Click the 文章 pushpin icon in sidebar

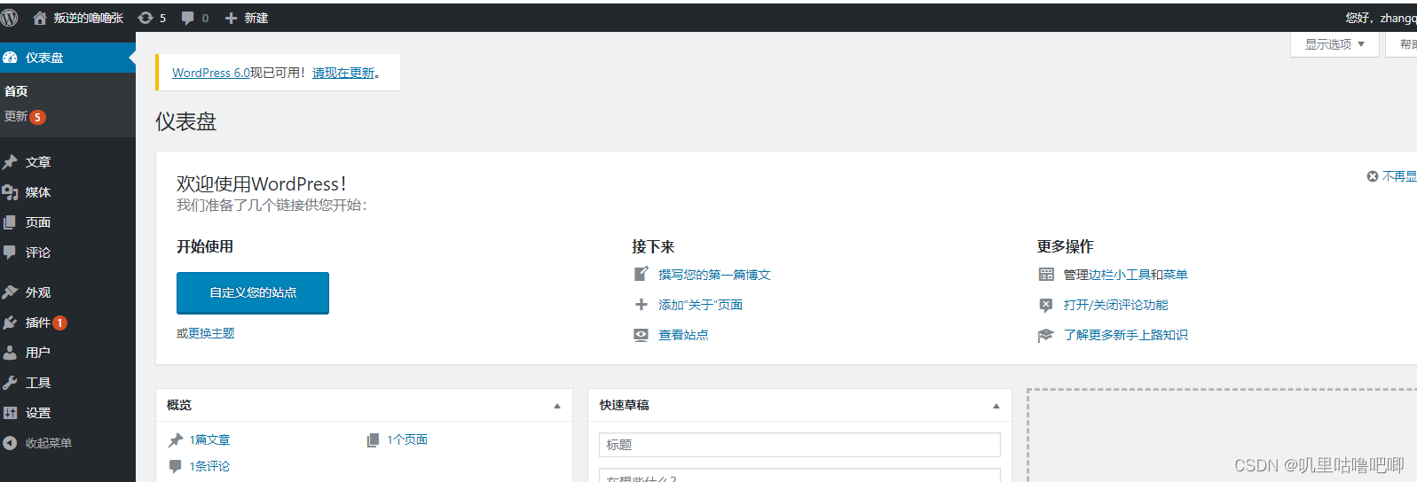click(x=11, y=162)
